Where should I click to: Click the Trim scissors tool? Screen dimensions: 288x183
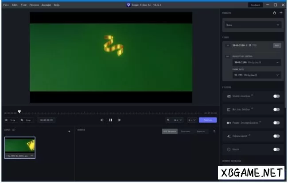10,120
